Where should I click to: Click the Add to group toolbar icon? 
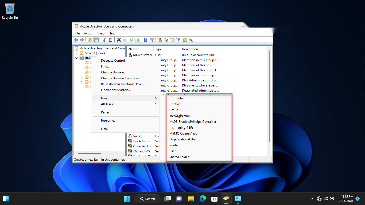click(x=191, y=40)
